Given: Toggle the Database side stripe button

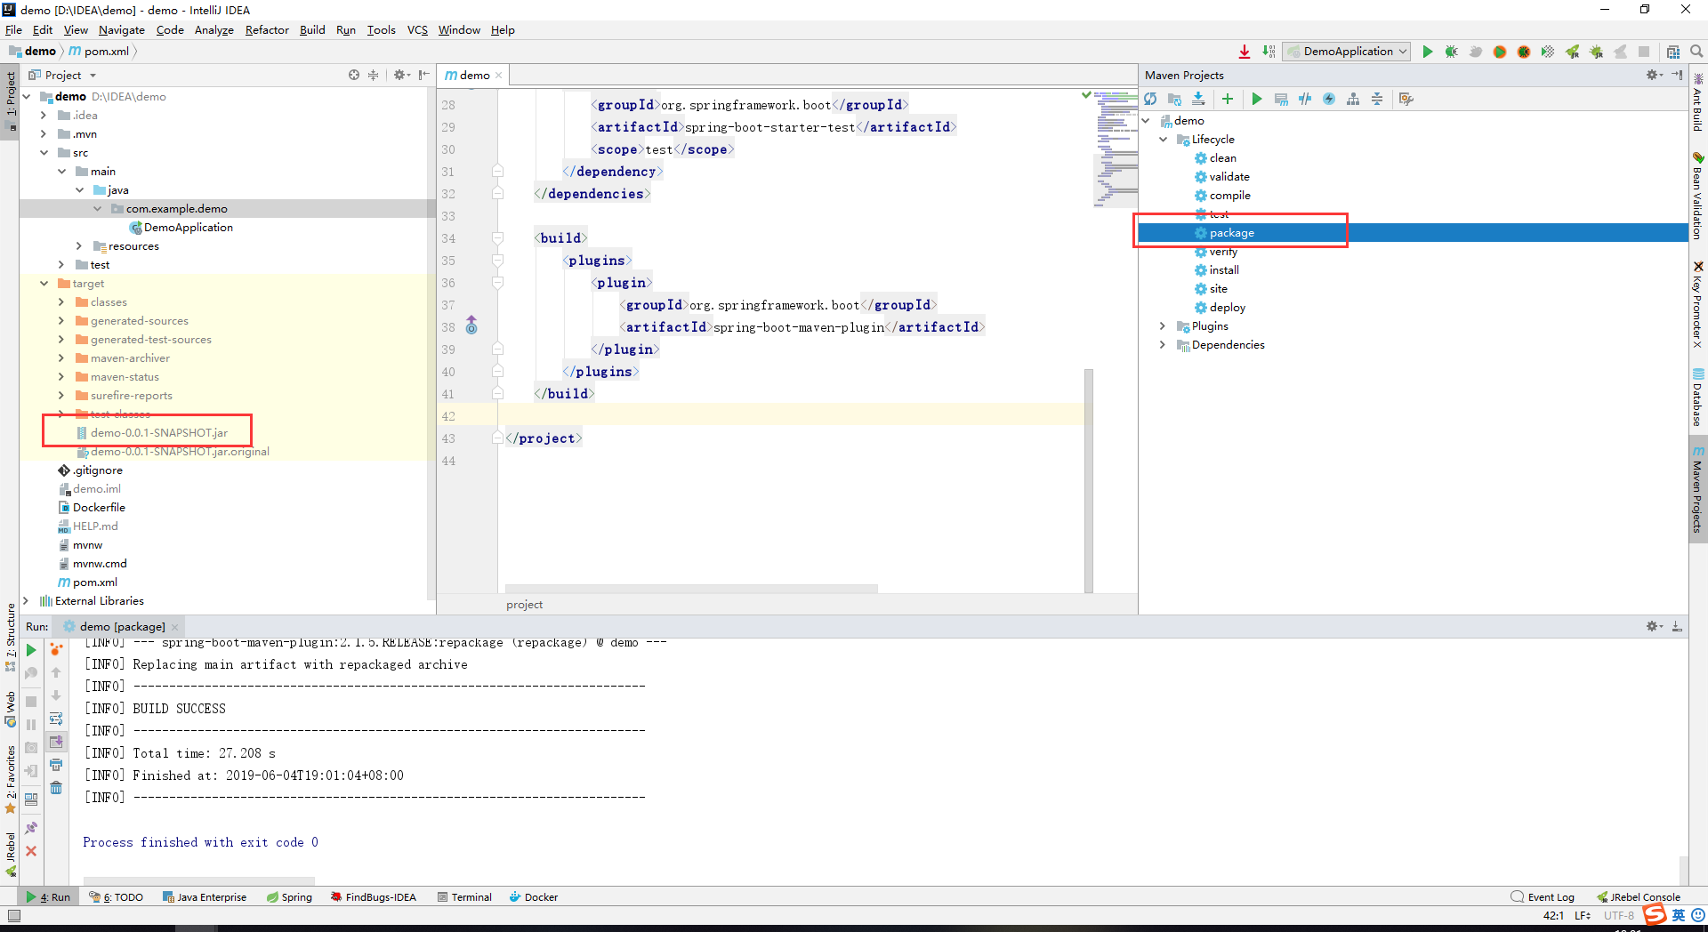Looking at the screenshot, I should click(1698, 398).
